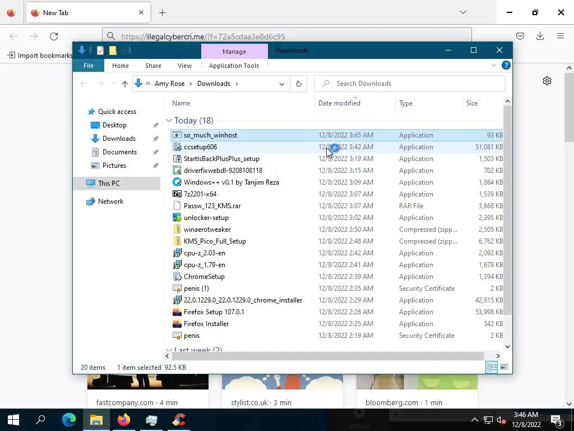Expand the Explorer ribbon chevron

click(x=493, y=65)
